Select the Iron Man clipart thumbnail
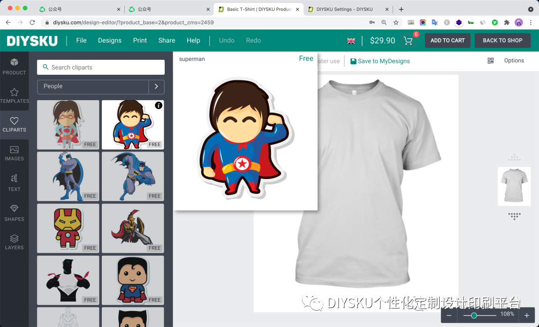This screenshot has width=539, height=327. 68,228
